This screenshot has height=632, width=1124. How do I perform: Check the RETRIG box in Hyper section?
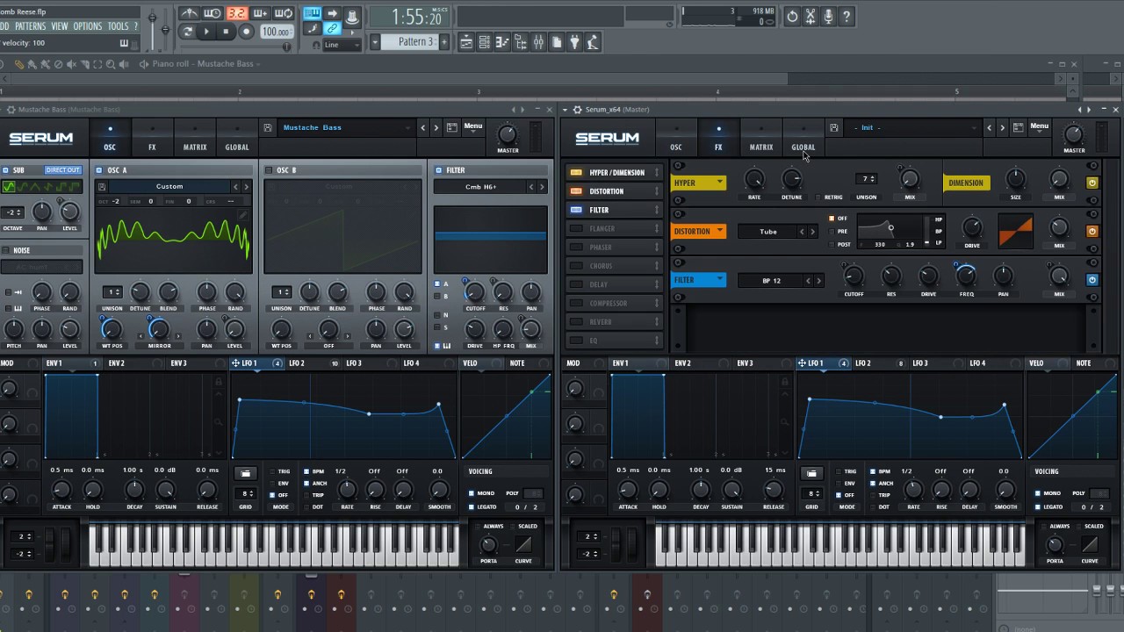pyautogui.click(x=818, y=197)
